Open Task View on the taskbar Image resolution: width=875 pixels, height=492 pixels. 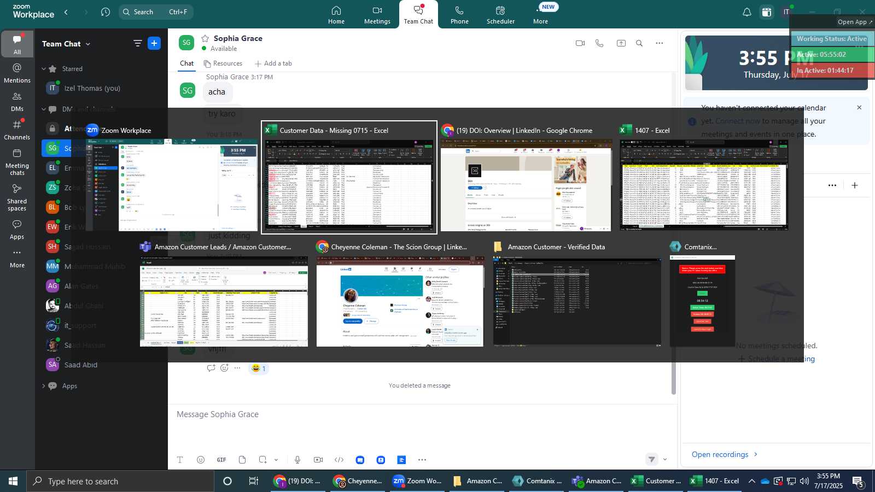(x=253, y=481)
